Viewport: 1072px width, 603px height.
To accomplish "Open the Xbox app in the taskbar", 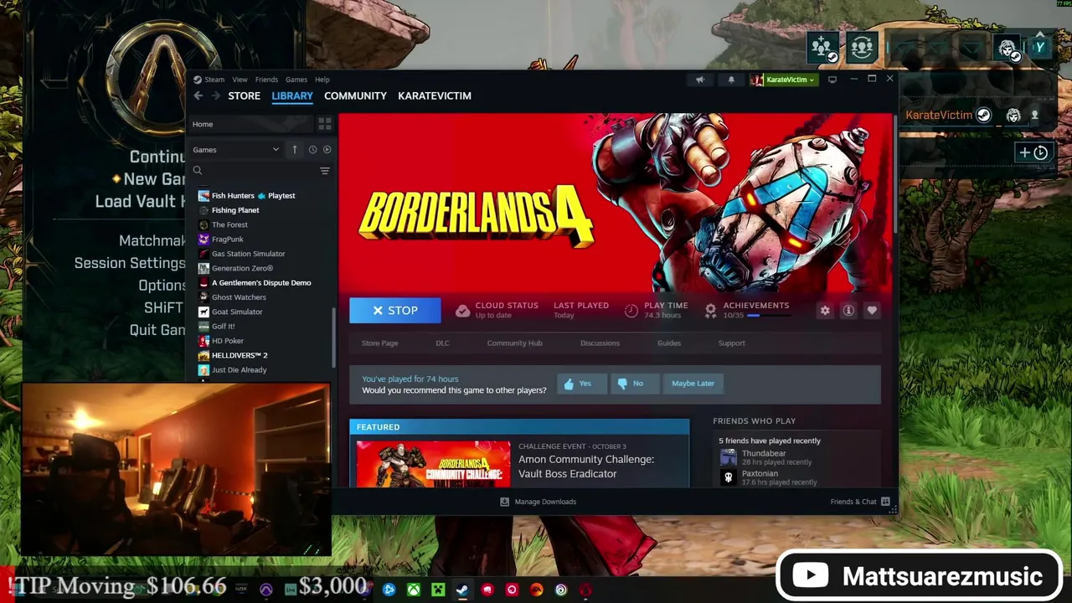I will 414,590.
